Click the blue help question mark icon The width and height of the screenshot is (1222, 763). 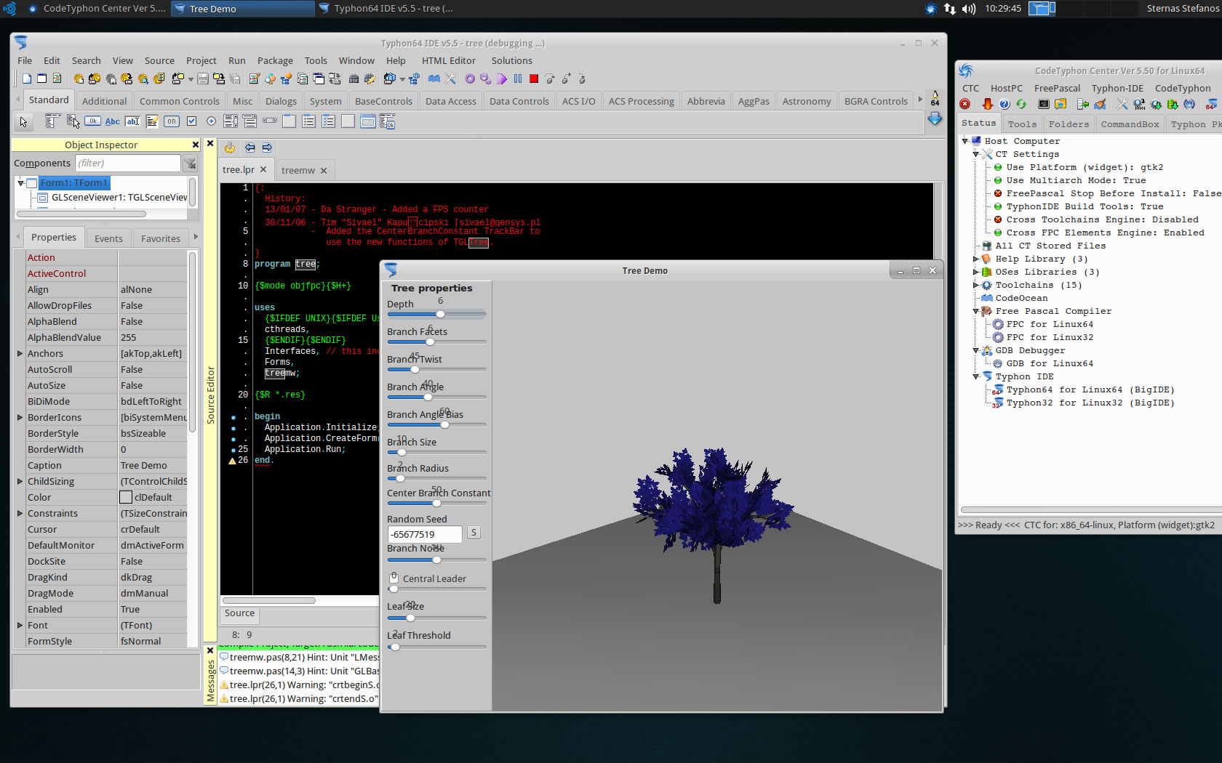coord(1004,105)
